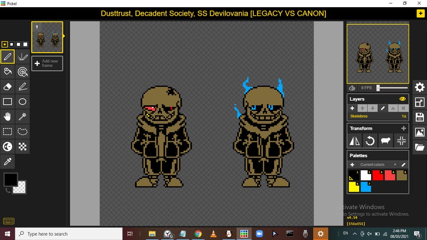Viewport: 427px width, 240px height.
Task: Open primary color black swatch
Action: tap(10, 179)
